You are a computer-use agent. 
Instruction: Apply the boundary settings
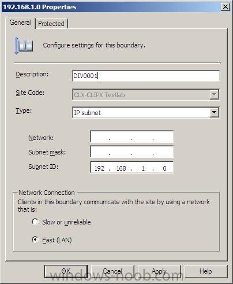pyautogui.click(x=159, y=271)
